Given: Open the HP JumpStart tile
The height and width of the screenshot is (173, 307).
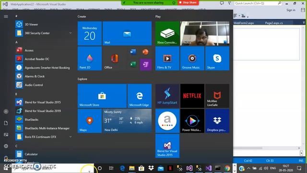Looking at the screenshot, I should [167, 96].
